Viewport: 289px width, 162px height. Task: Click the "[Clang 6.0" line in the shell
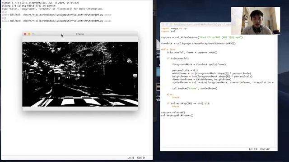28,6
